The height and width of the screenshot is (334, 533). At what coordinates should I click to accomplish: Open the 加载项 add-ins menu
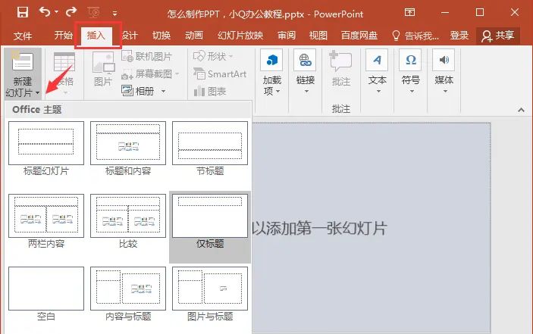[271, 73]
